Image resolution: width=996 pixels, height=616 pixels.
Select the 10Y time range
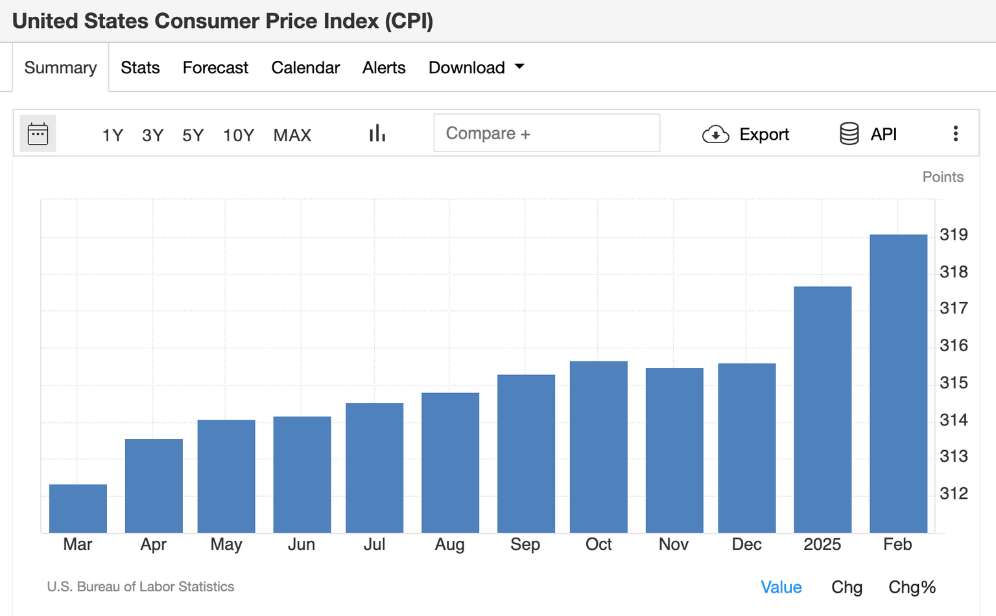point(238,135)
